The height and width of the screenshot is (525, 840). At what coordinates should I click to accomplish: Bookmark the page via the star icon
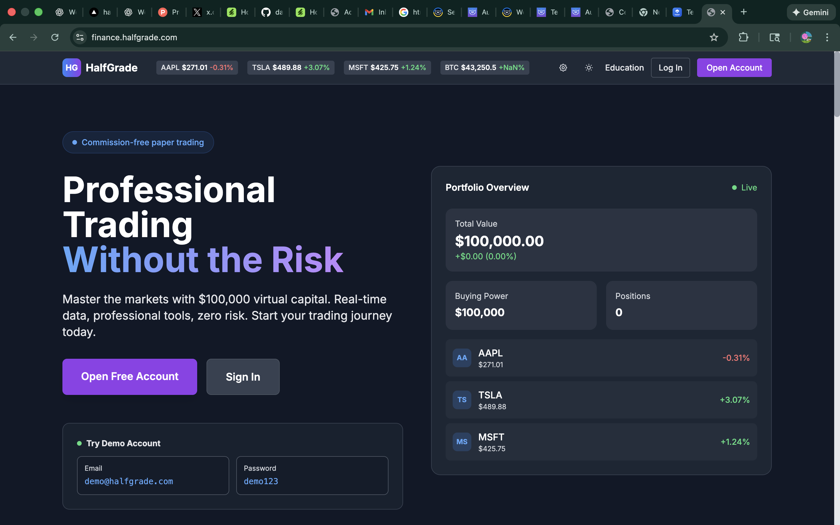tap(714, 37)
